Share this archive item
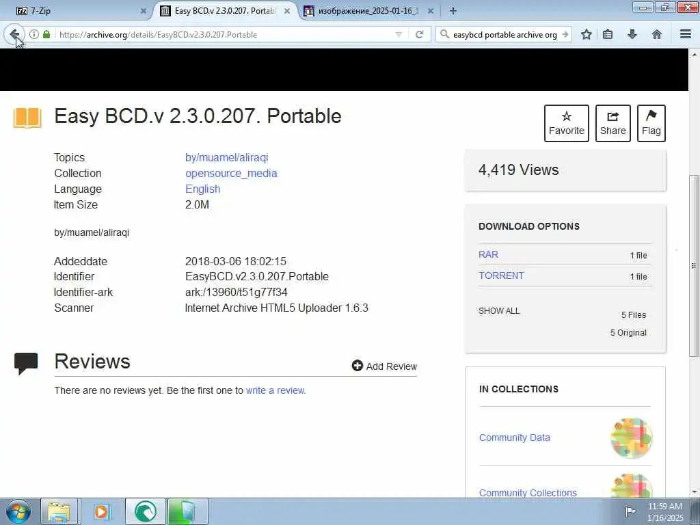Image resolution: width=700 pixels, height=525 pixels. point(613,123)
